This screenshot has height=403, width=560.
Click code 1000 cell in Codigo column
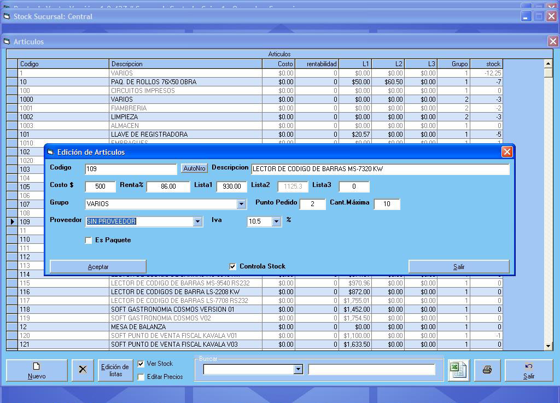point(63,99)
